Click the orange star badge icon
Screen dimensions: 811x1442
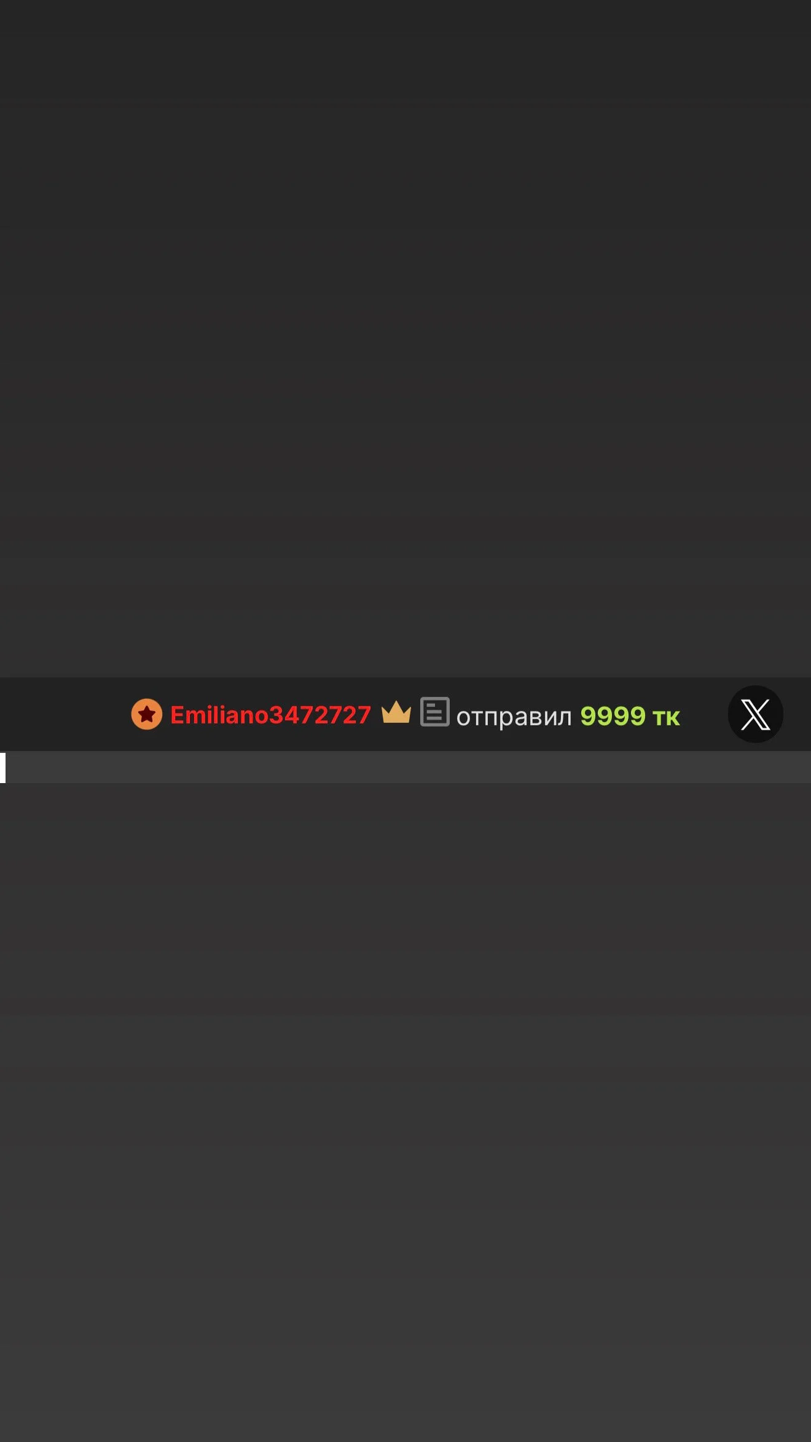147,714
